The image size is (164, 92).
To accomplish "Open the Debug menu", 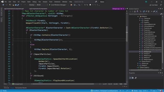I will point(34,2).
